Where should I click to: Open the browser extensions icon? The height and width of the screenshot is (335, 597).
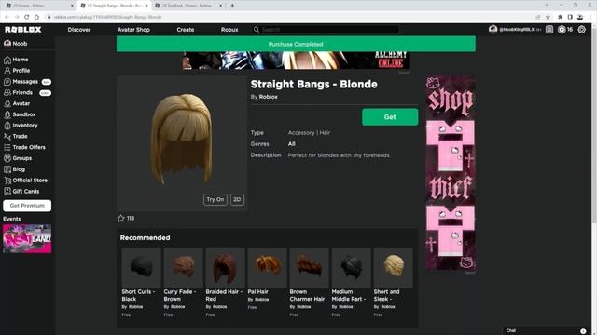[560, 17]
